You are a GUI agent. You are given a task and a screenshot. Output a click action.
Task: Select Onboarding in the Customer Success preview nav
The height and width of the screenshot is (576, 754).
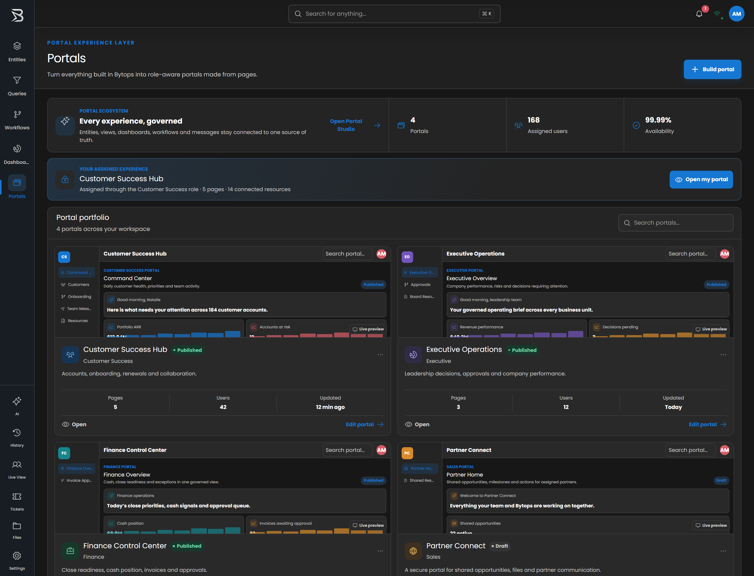tap(76, 297)
